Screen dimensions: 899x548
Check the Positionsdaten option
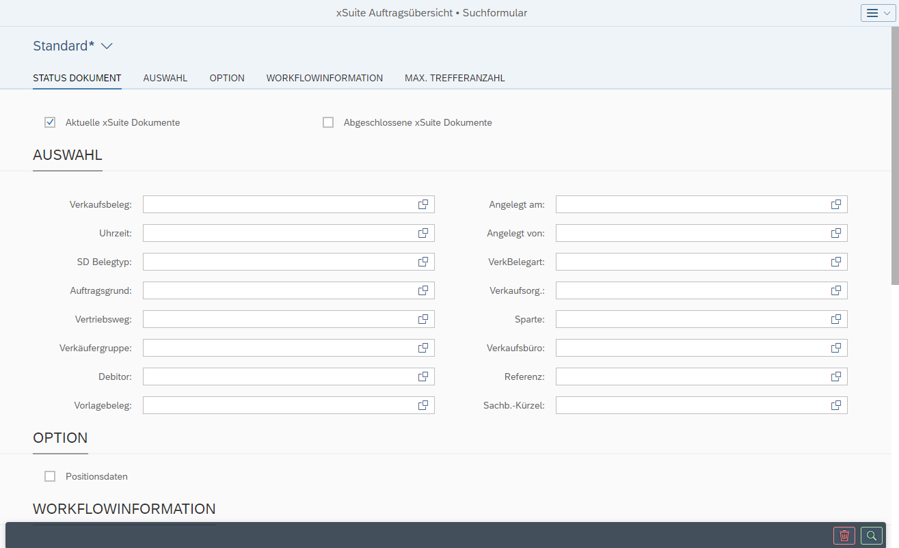[50, 476]
